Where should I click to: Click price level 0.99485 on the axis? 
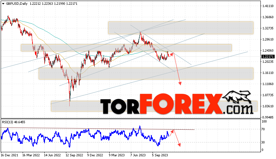pos(268,117)
